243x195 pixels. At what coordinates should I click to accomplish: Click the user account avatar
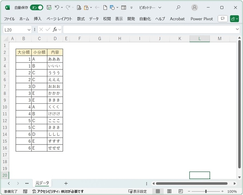[x=194, y=7]
